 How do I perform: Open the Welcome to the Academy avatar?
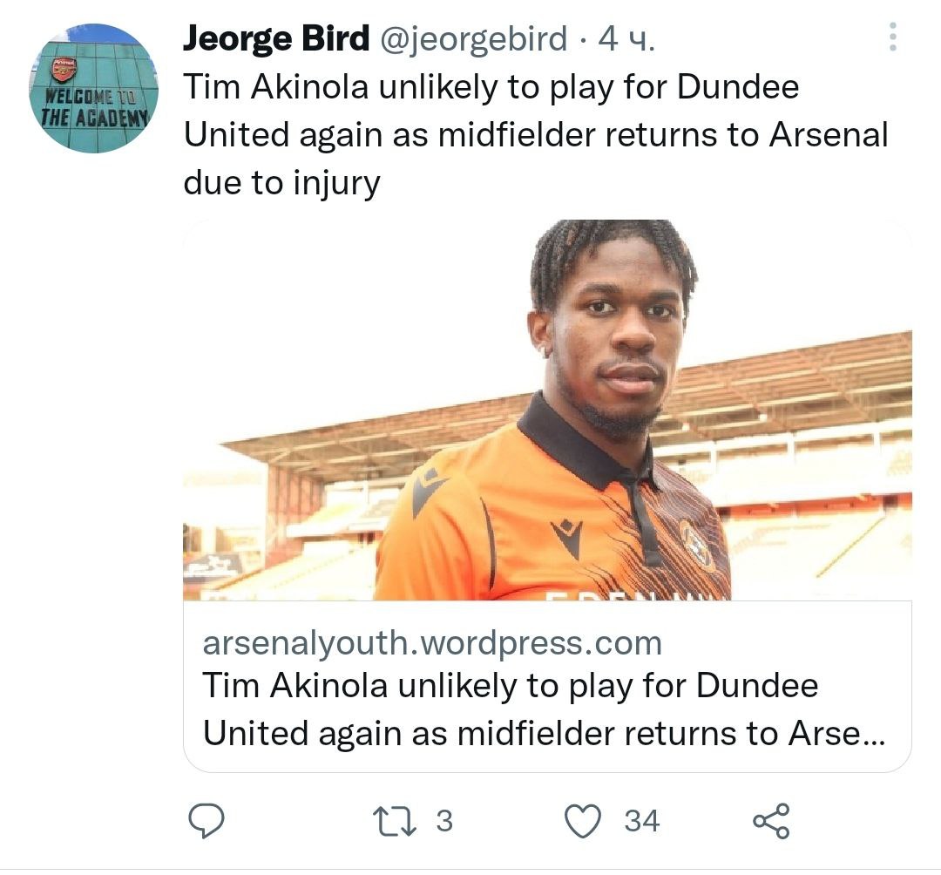click(93, 89)
